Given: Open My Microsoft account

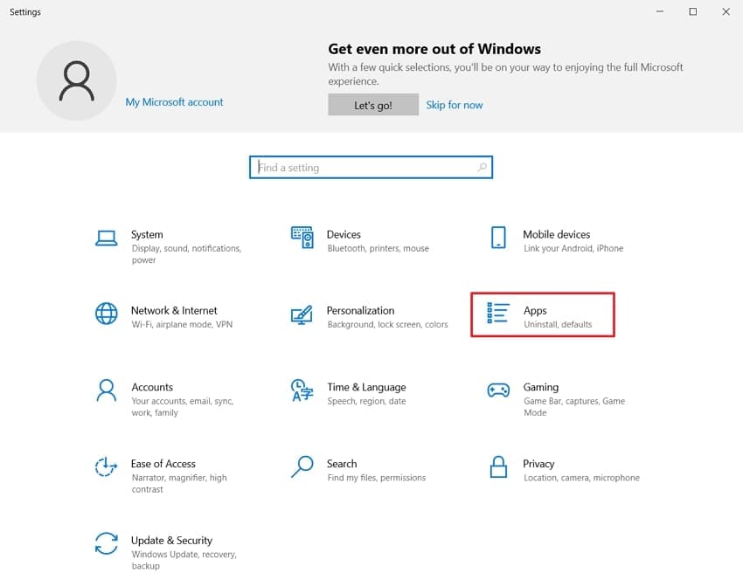Looking at the screenshot, I should tap(174, 102).
